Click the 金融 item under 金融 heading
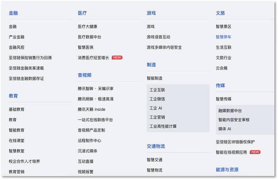This screenshot has width=278, height=180. pos(13,26)
